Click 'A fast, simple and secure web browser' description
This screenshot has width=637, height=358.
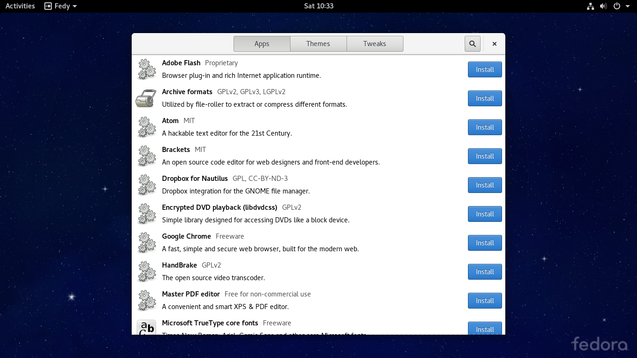(261, 249)
